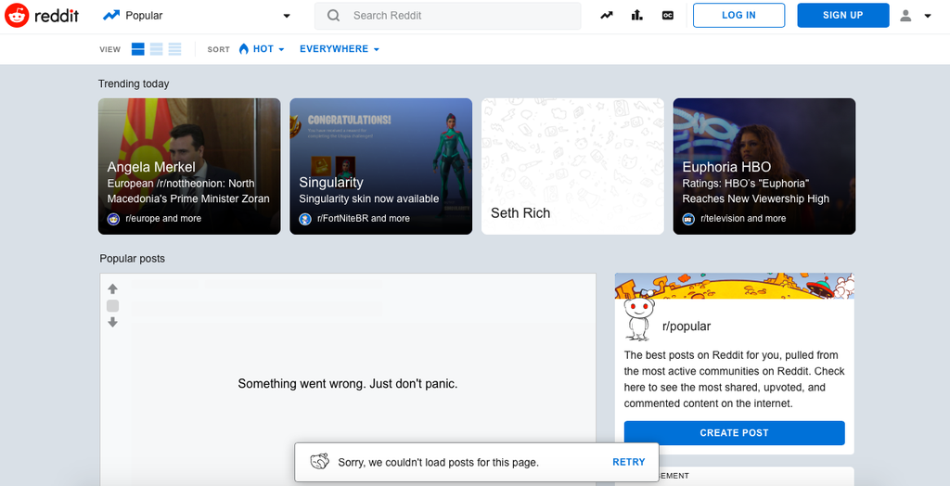Click the Reddit logo home link
The height and width of the screenshot is (486, 950).
click(x=42, y=15)
